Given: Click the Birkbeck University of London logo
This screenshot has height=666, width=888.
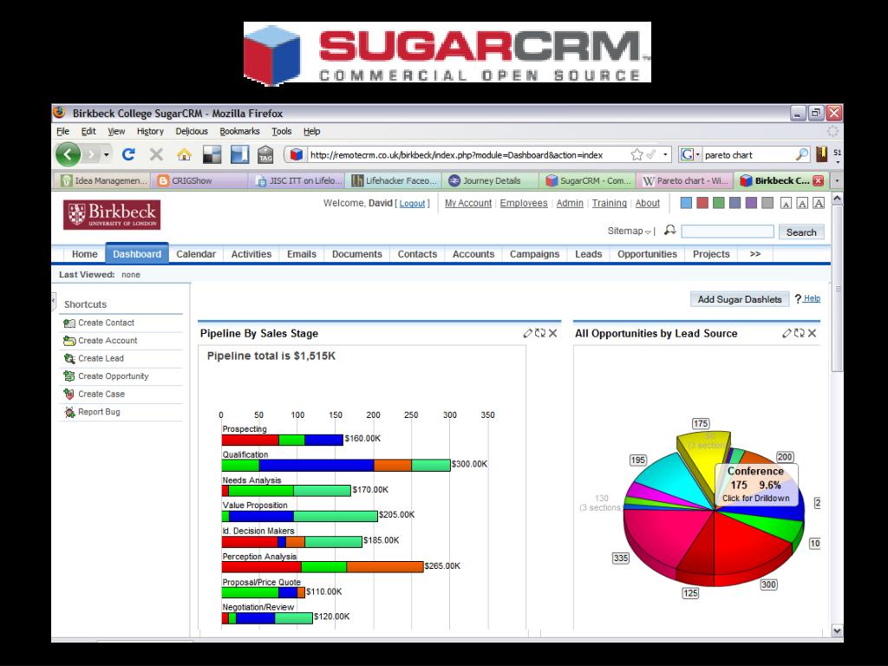Looking at the screenshot, I should [x=112, y=215].
